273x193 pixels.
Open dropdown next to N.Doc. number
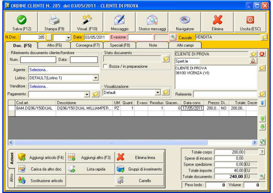click(68, 37)
